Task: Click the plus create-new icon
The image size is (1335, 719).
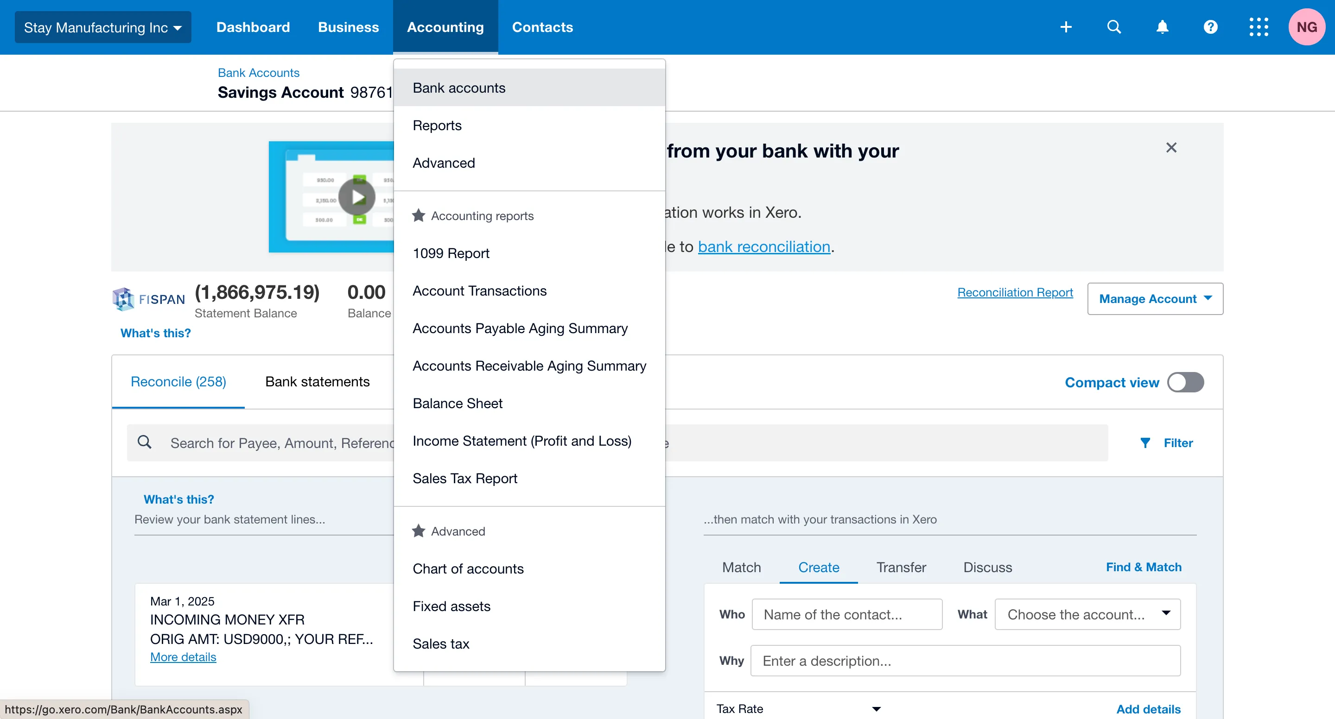Action: point(1066,27)
